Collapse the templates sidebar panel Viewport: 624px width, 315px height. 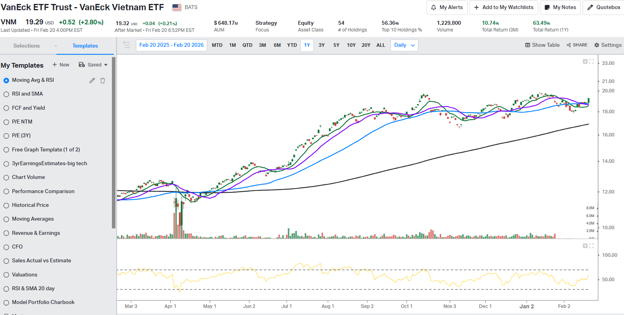click(x=126, y=45)
